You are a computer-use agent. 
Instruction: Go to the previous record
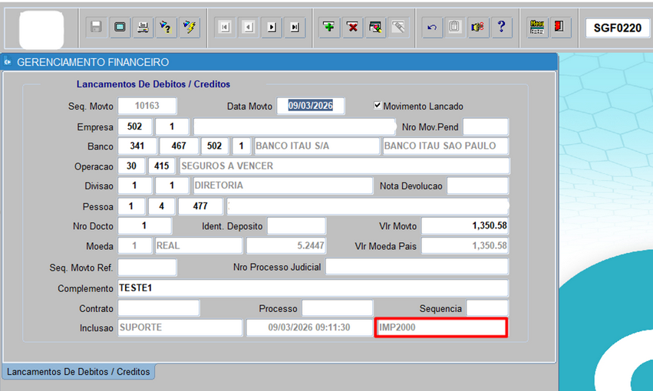click(x=248, y=27)
